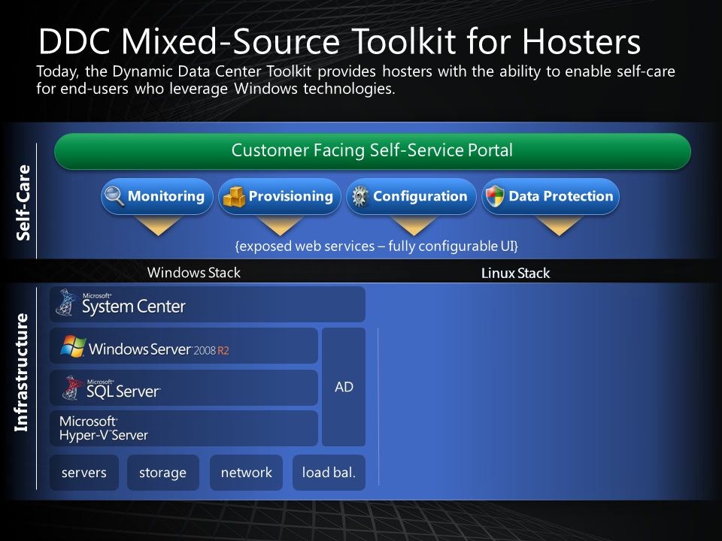
Task: Click the Configuration label text
Action: click(x=420, y=196)
